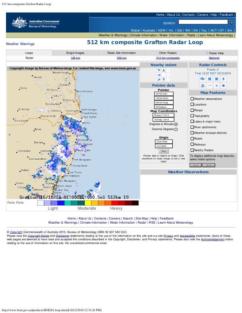Stop the radar loop animation

pos(223,86)
